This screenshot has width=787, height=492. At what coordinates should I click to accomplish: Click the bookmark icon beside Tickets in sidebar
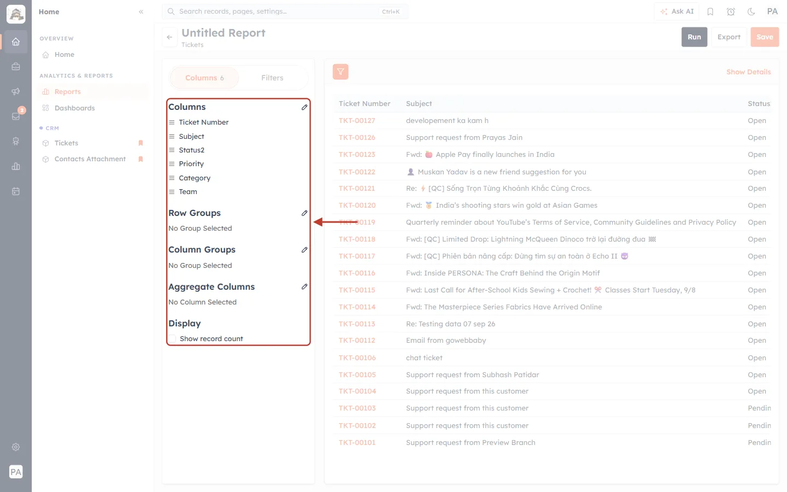tap(140, 143)
